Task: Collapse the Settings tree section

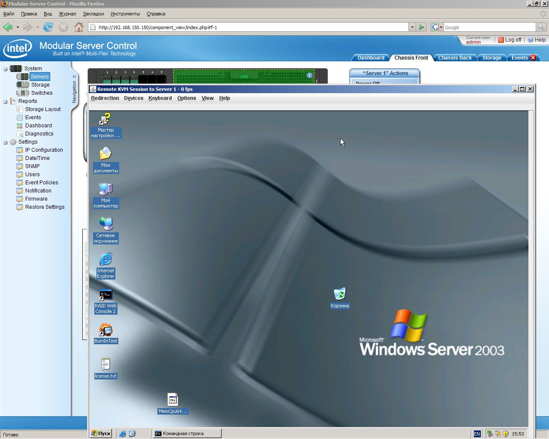Action: (x=6, y=142)
